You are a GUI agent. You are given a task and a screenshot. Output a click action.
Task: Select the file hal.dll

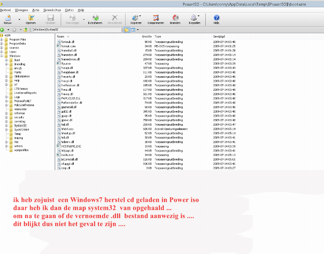click(65, 125)
